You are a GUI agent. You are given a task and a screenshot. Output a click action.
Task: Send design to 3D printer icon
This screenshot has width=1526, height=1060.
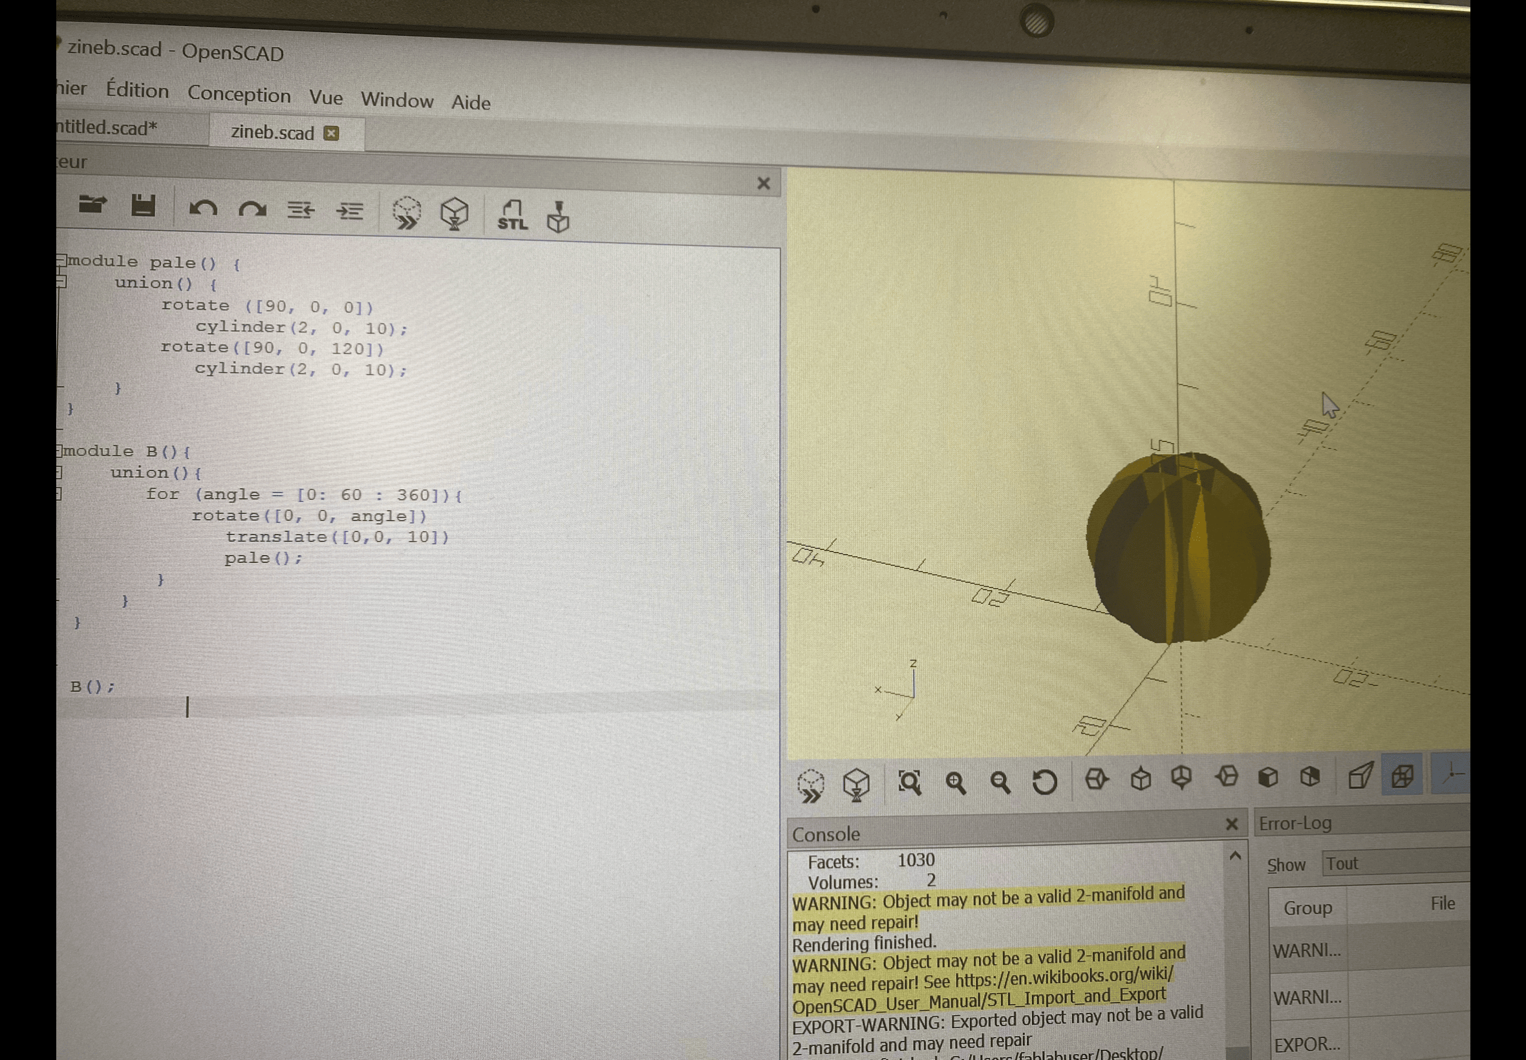(x=558, y=217)
